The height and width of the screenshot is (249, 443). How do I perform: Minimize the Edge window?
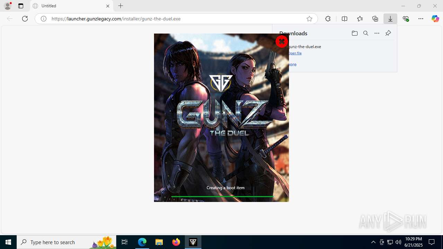[x=403, y=6]
